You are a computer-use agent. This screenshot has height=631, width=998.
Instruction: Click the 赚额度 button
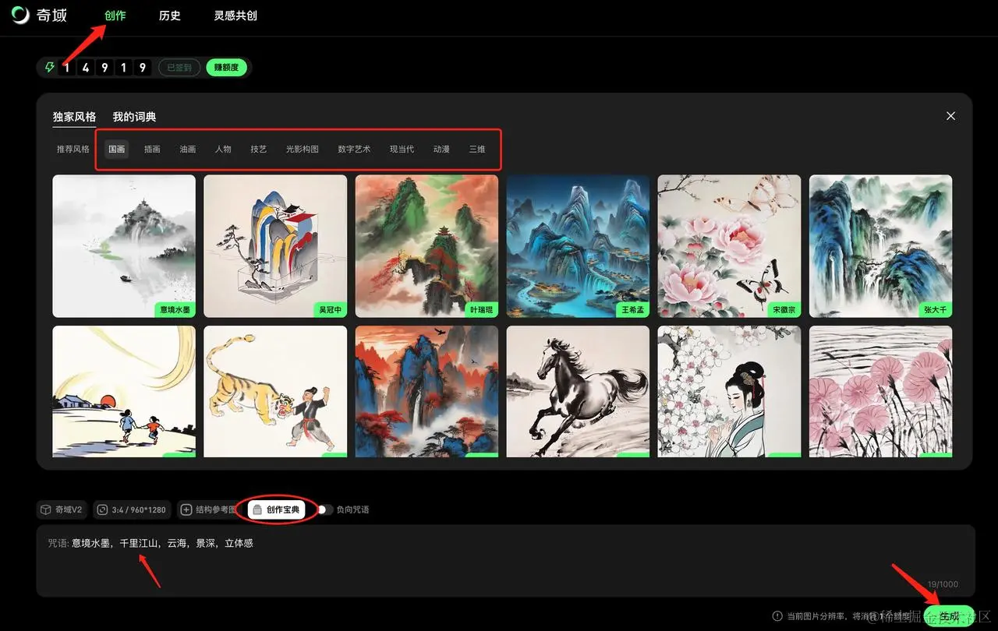pos(226,68)
